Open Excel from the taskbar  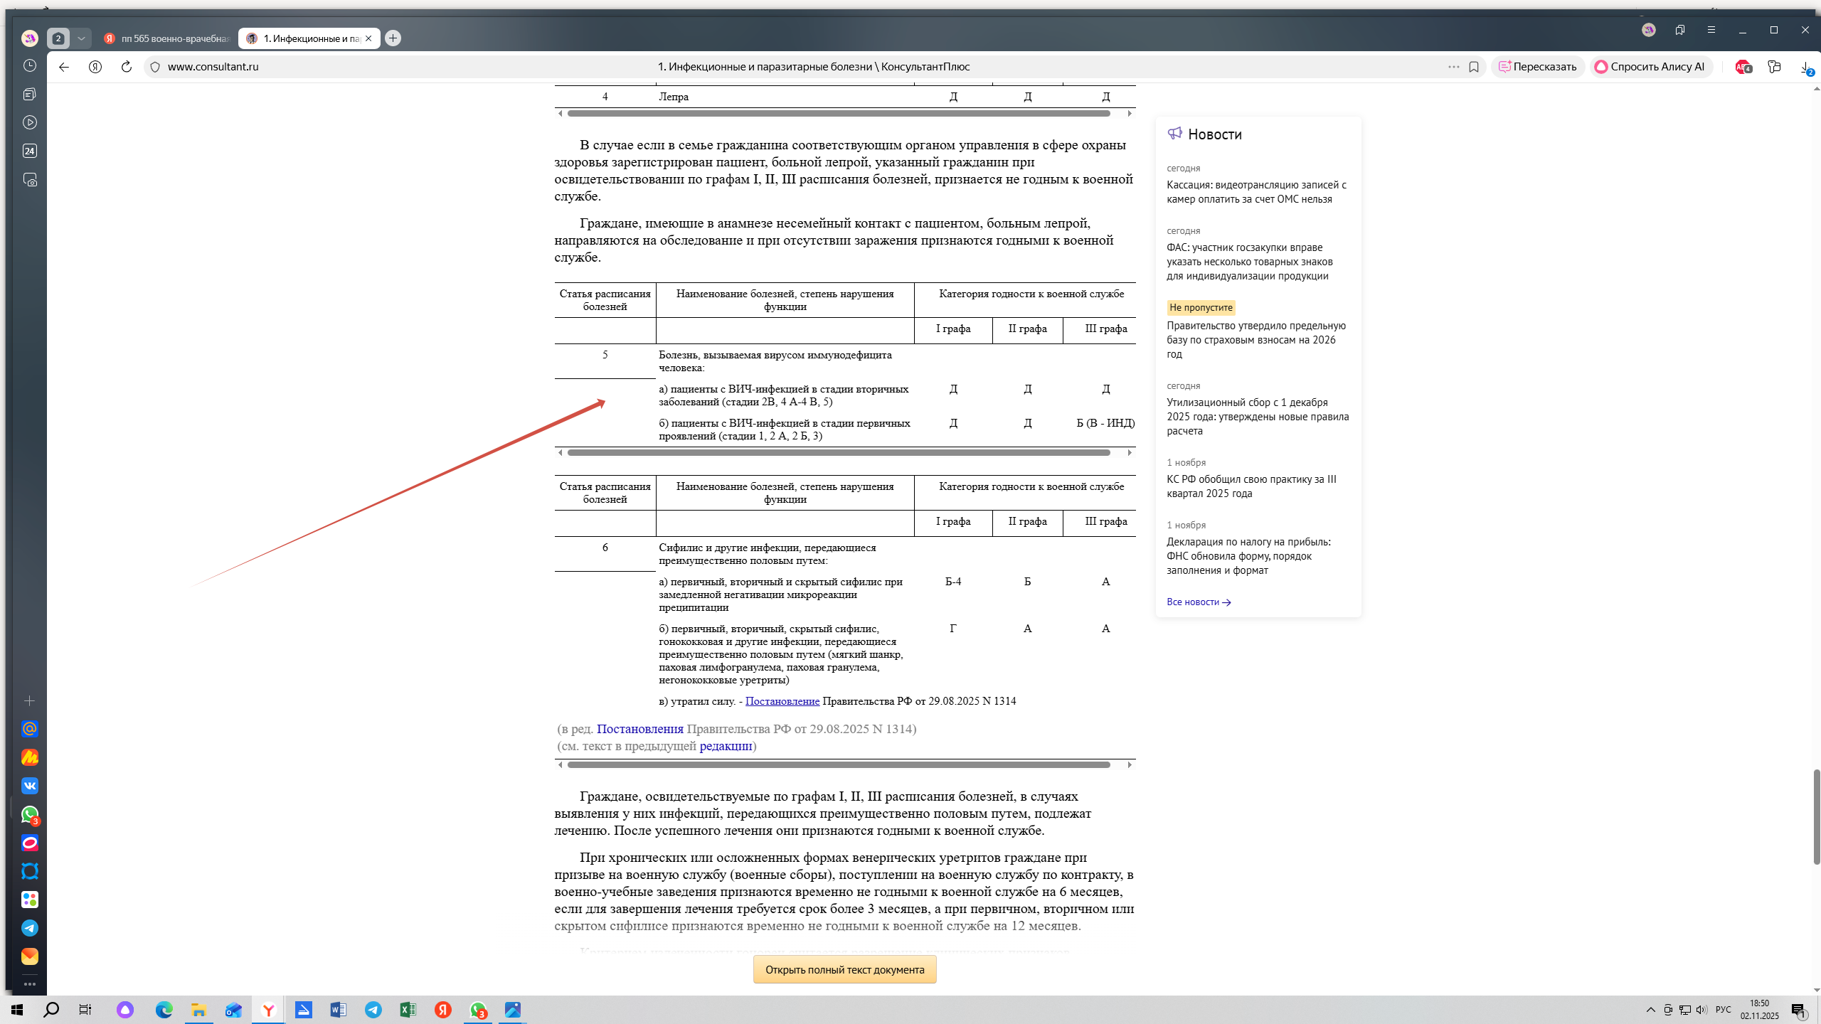[x=408, y=1010]
